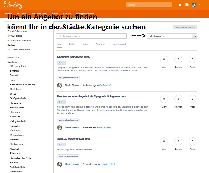
Task: Open Rezepte Blog in the navigation
Action: coord(40,13)
